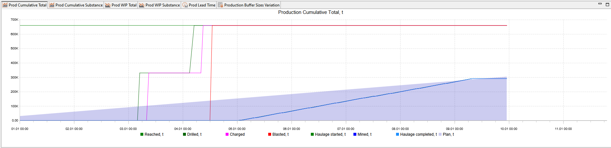This screenshot has height=148, width=611.
Task: Select the Plan, t legend label
Action: tap(448, 134)
